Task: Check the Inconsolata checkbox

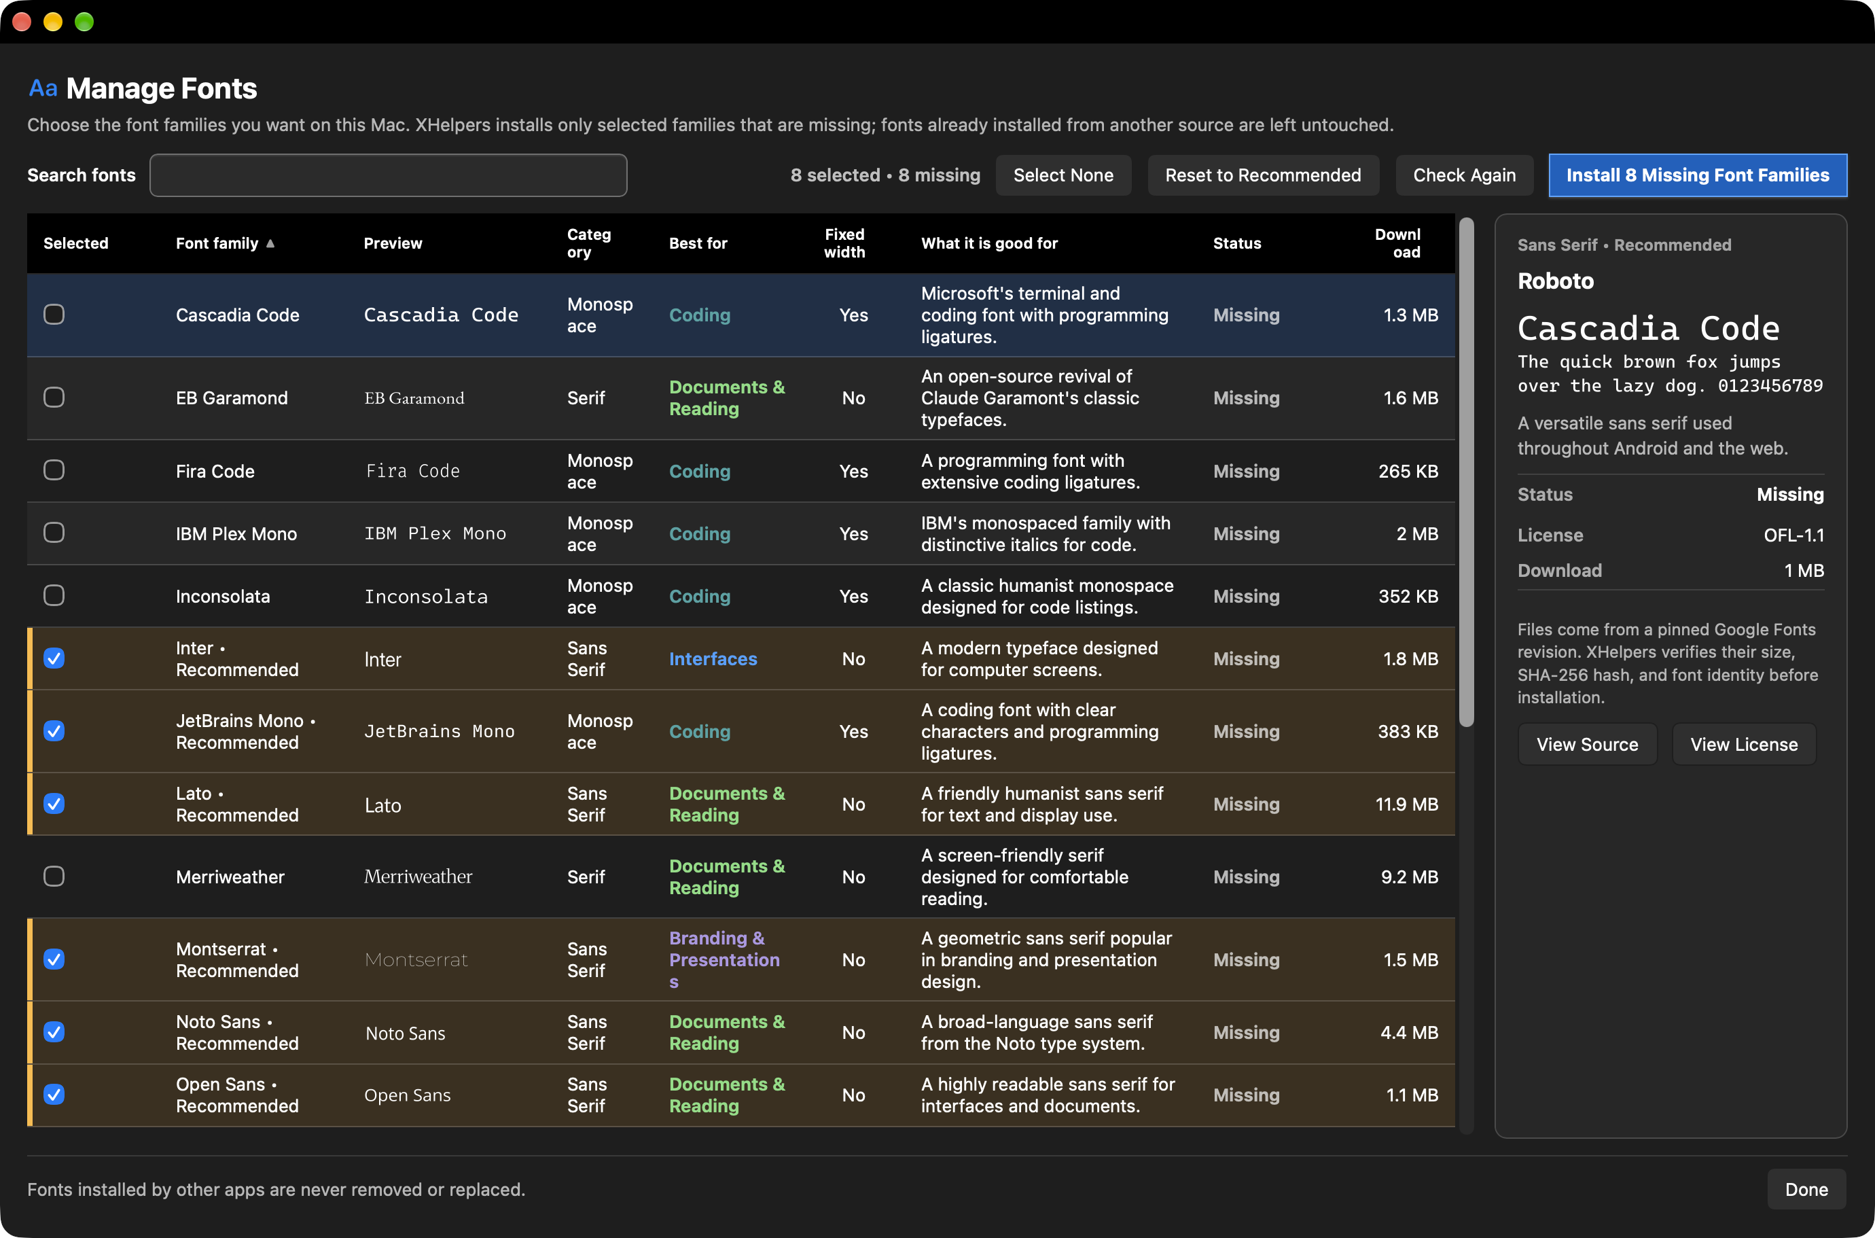Action: 54,595
